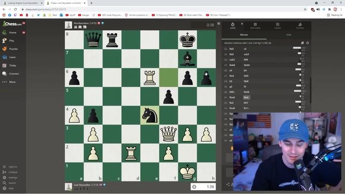The width and height of the screenshot is (345, 194).
Task: Open opponent Northernlion's avatar
Action: pos(68,25)
